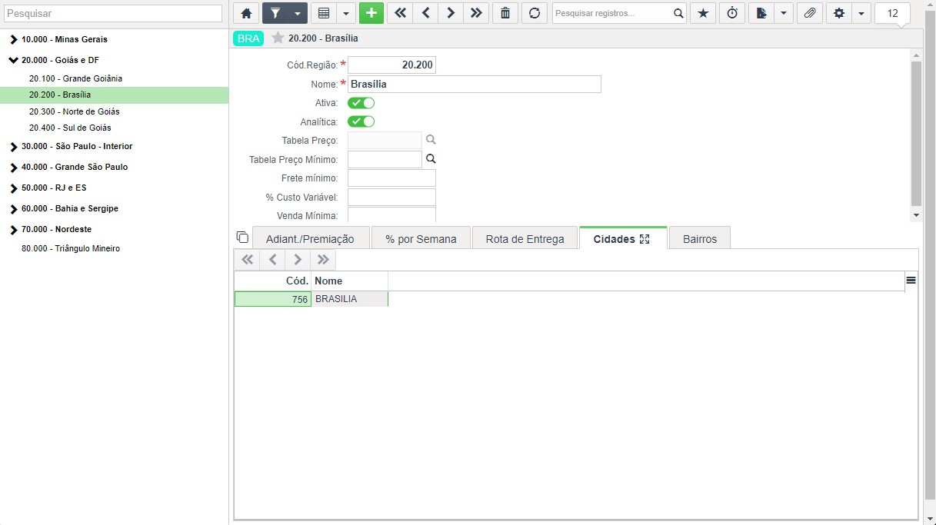The image size is (936, 525).
Task: Search Tabela Preço Mínimo with its magnifier
Action: point(431,158)
